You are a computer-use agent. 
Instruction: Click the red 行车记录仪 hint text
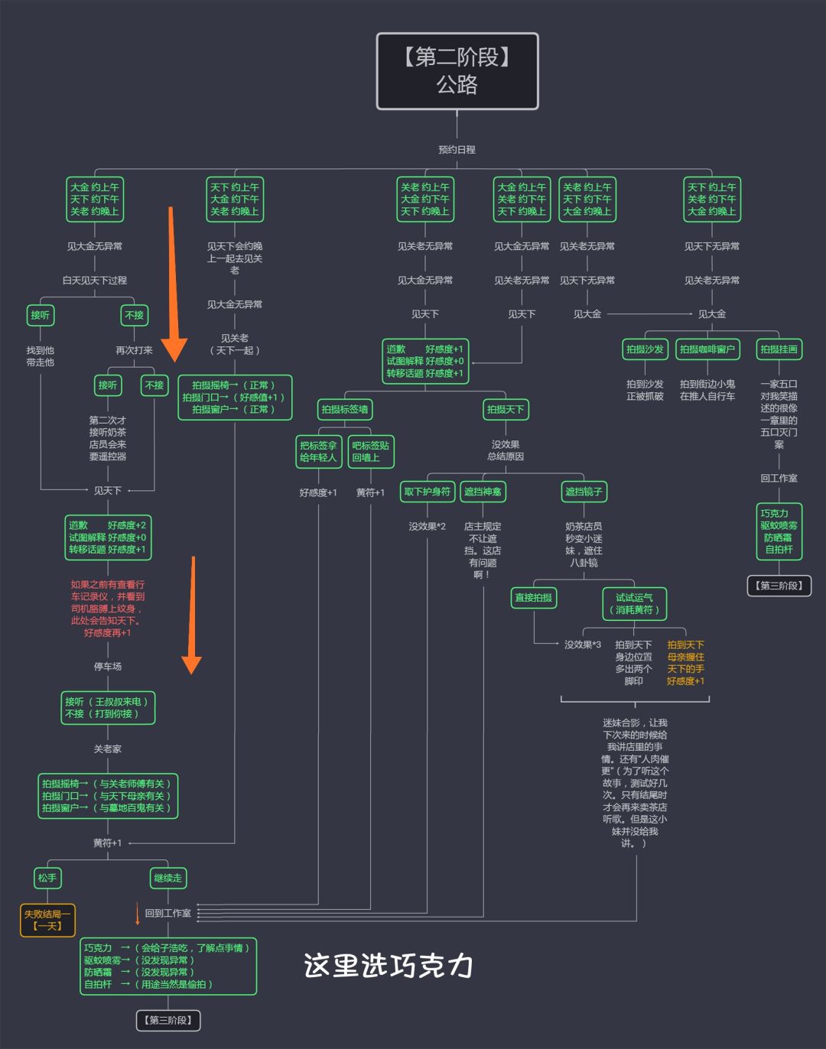108,609
